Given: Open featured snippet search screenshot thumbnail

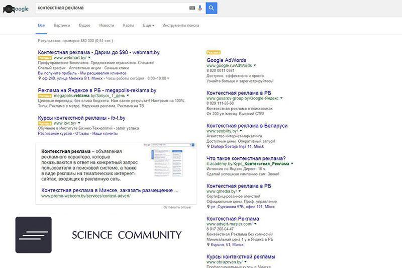Looking at the screenshot, I should (x=169, y=160).
